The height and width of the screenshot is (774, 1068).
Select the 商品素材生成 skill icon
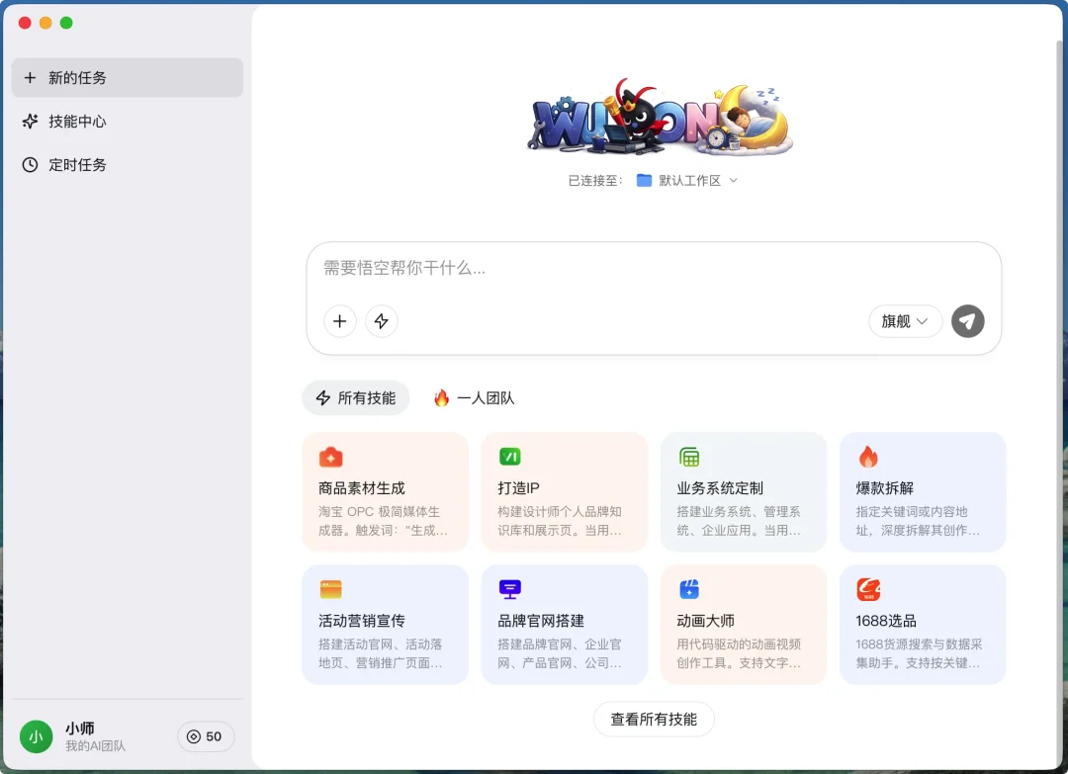330,457
